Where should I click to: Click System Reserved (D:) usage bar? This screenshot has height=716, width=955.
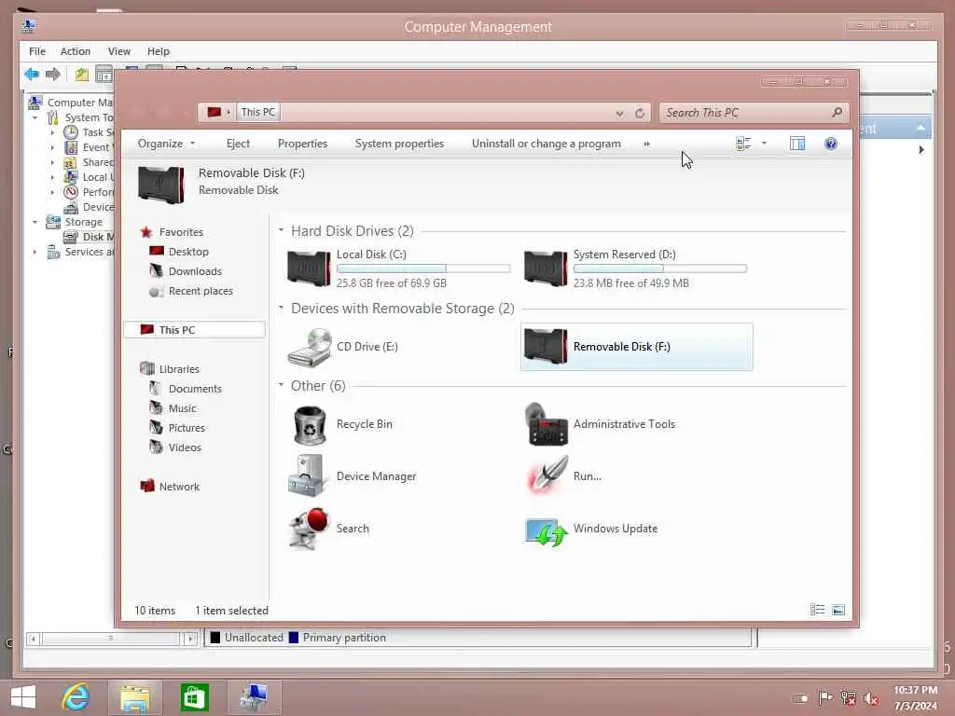point(659,268)
